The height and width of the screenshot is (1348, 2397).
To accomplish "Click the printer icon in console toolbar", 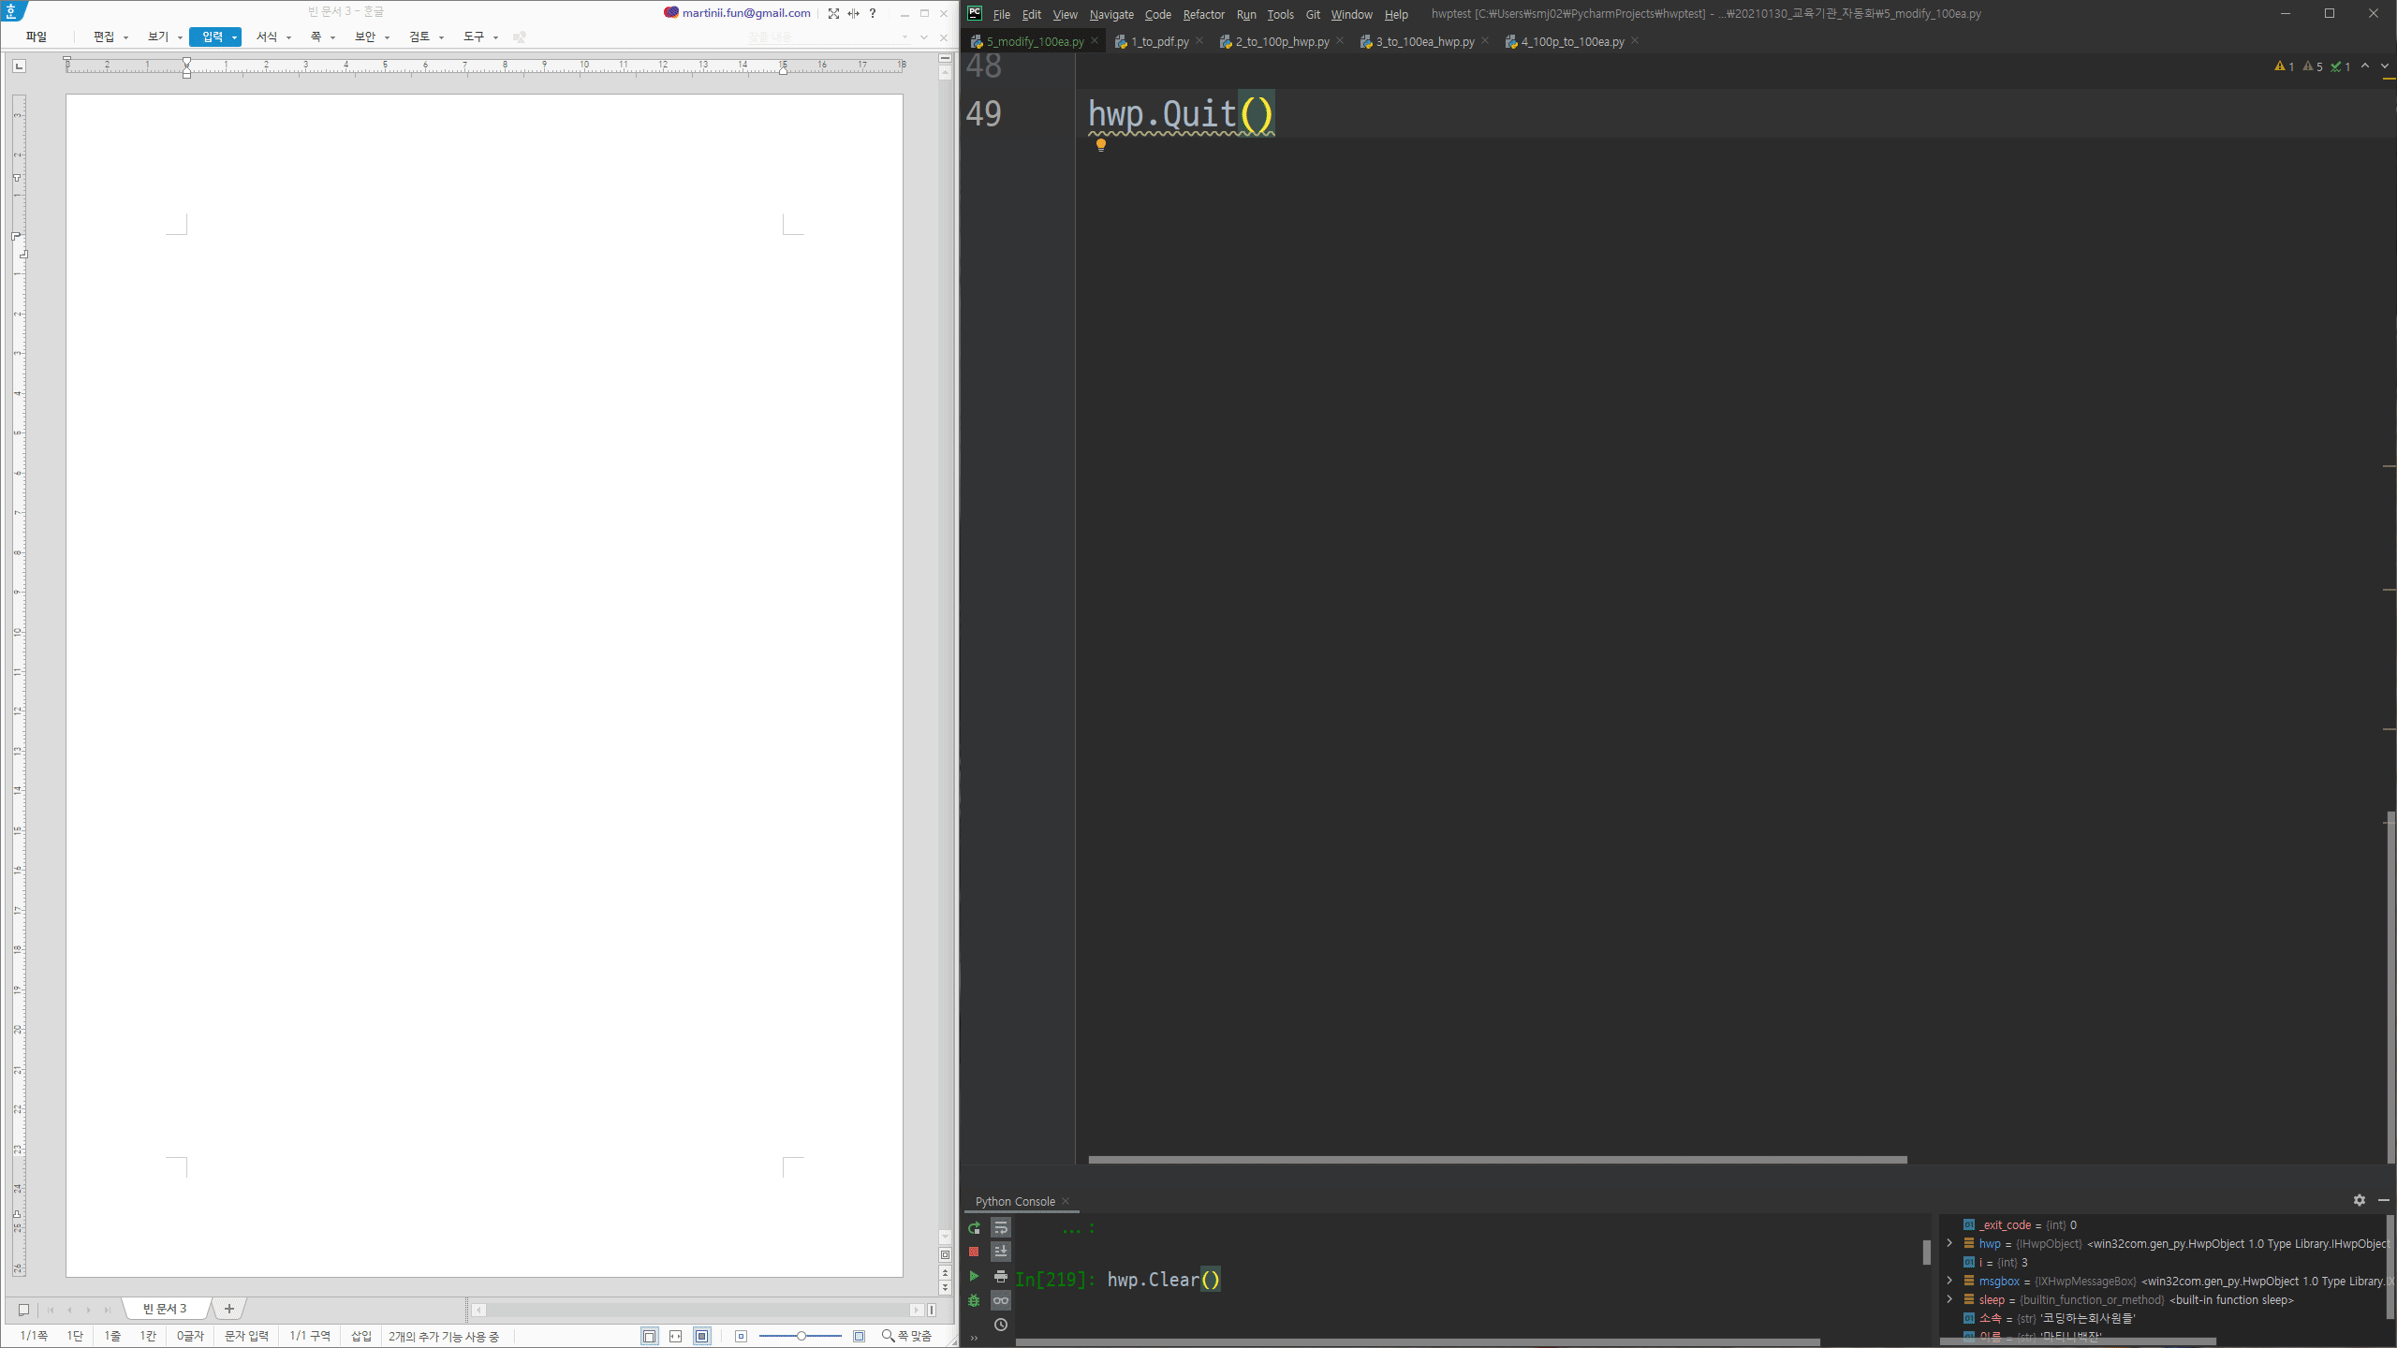I will [1000, 1276].
